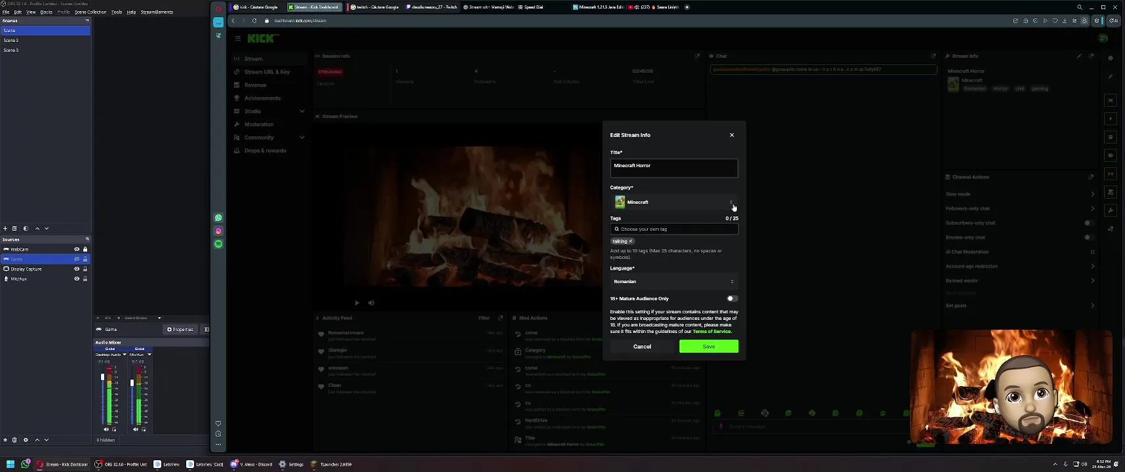Click the Choose your own tag field
Viewport: 1125px width, 472px height.
pyautogui.click(x=674, y=229)
